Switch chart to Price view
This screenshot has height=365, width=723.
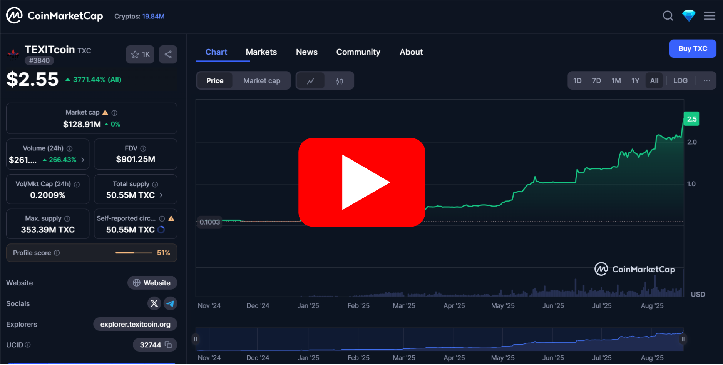pos(215,81)
